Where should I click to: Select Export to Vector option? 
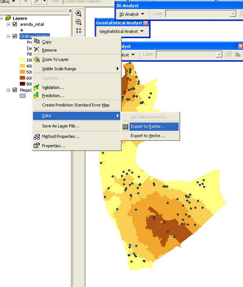tap(147, 136)
